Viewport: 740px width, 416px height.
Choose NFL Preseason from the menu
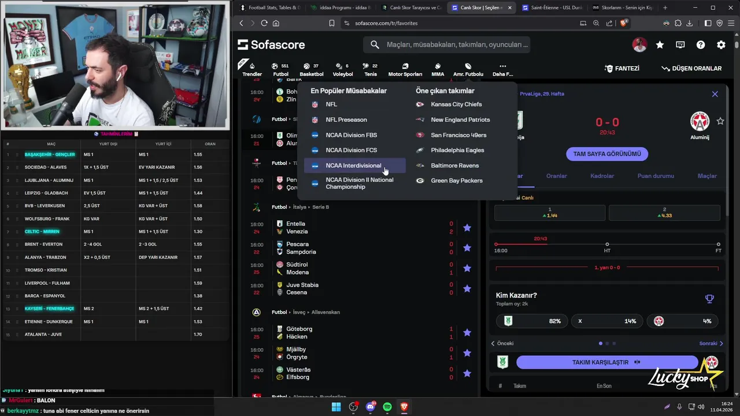(x=355, y=120)
